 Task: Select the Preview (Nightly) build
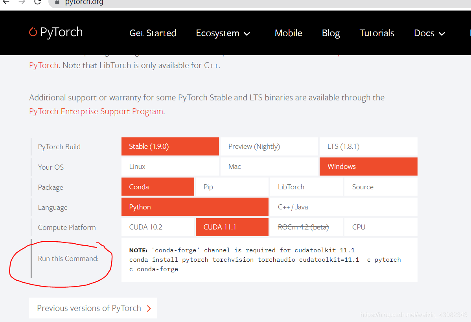269,146
